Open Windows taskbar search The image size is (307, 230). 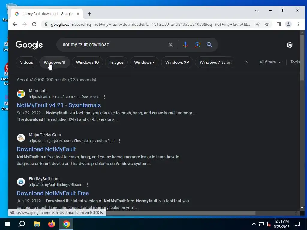pyautogui.click(x=22, y=224)
